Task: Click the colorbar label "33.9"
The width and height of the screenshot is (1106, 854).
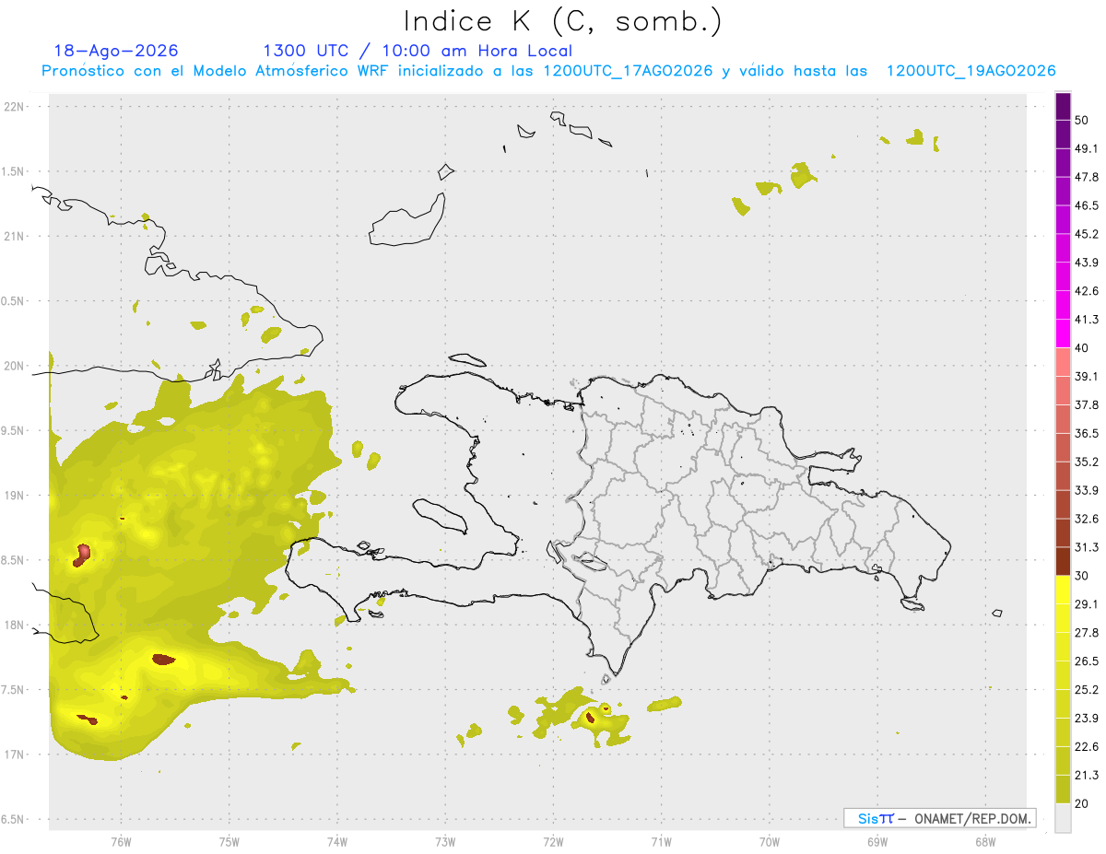Action: click(x=1087, y=491)
